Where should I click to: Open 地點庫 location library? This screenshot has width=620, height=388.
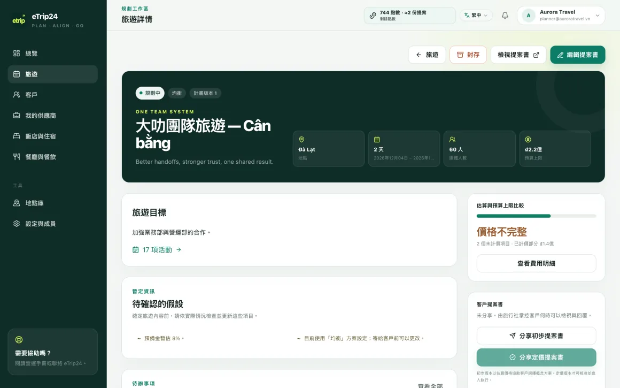tap(52, 203)
